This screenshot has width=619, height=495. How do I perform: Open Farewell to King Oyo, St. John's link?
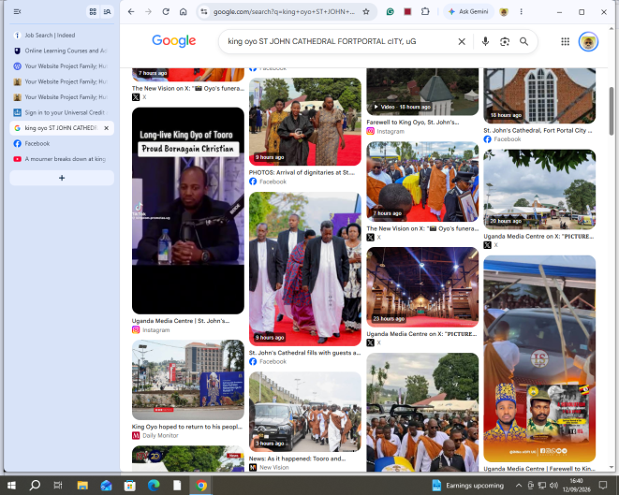(413, 123)
